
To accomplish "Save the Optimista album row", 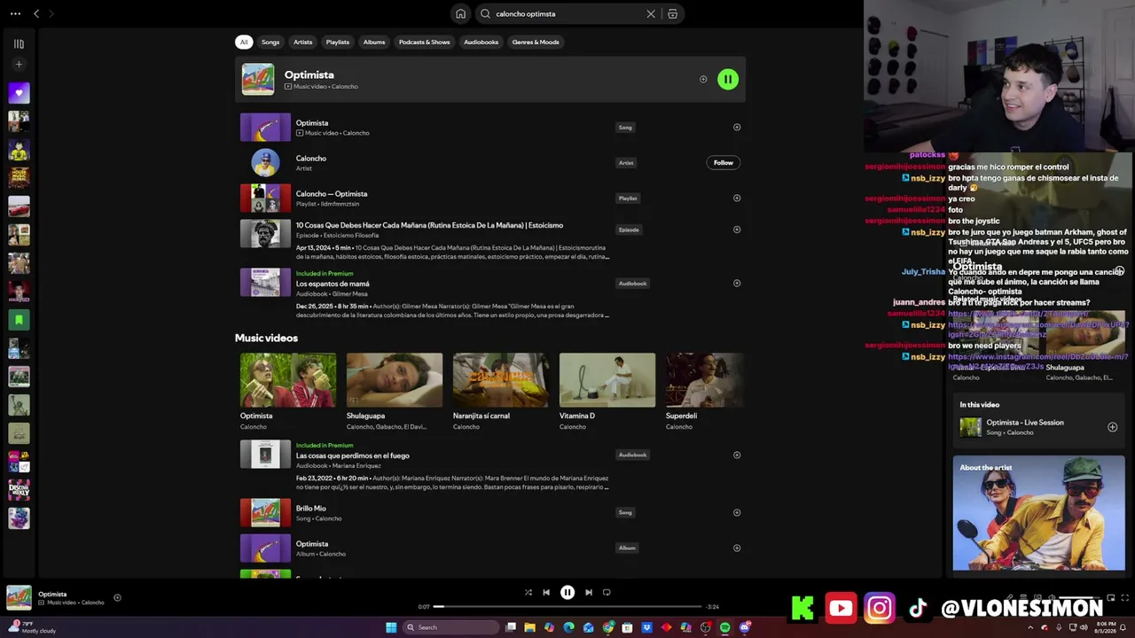I will tap(737, 549).
